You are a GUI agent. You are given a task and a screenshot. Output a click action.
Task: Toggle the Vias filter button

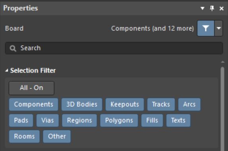pos(48,121)
